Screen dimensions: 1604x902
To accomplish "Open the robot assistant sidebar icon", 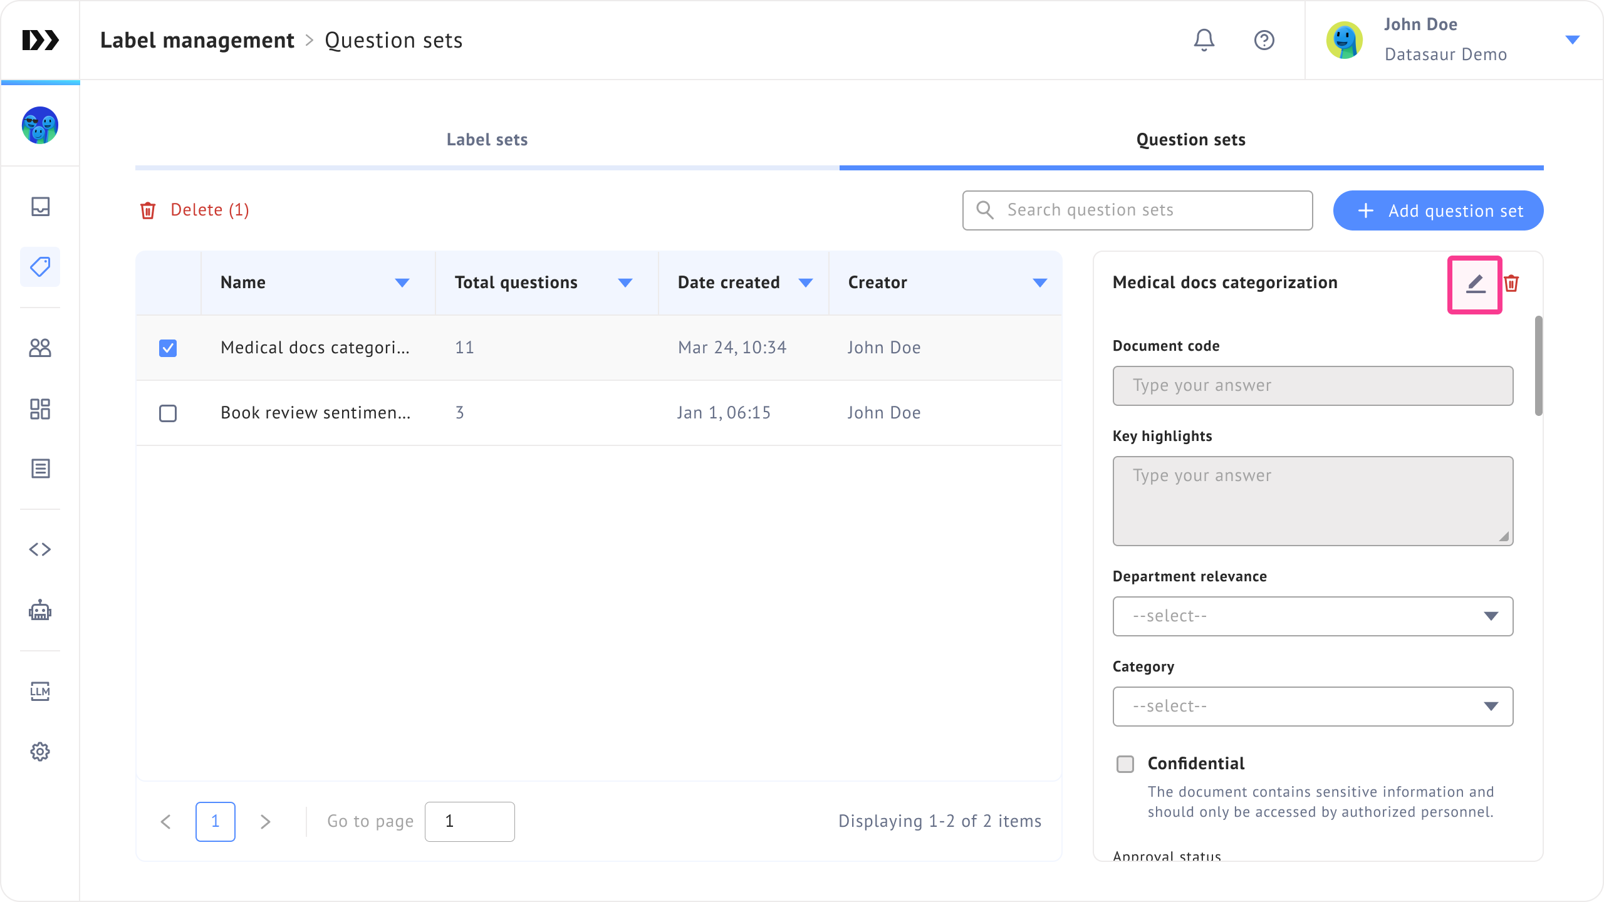I will tap(40, 610).
